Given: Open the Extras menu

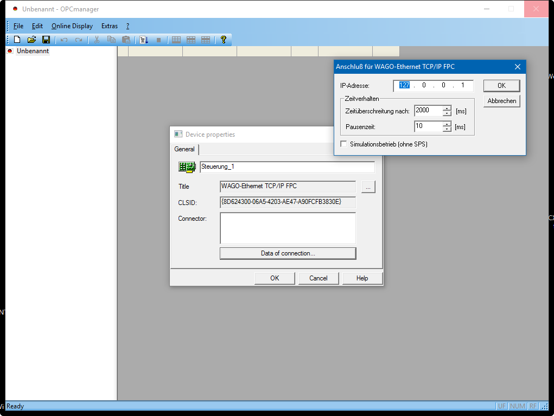Looking at the screenshot, I should click(110, 26).
